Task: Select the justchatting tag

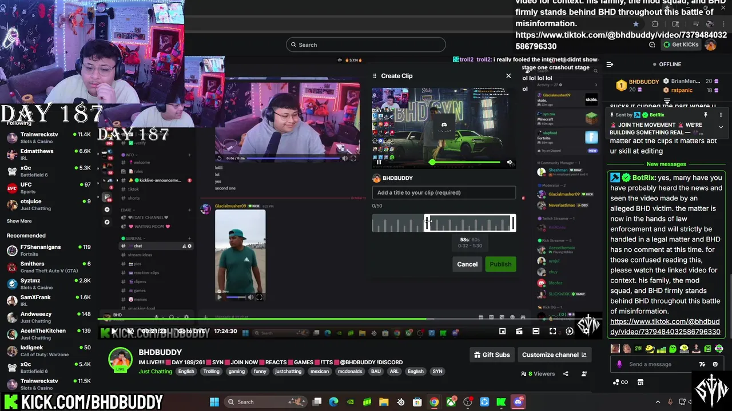Action: coord(288,372)
